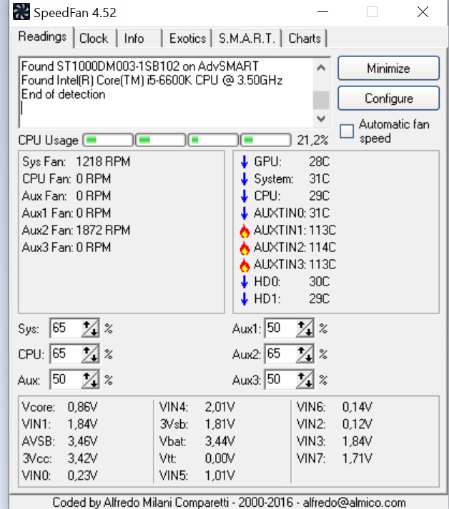Image resolution: width=449 pixels, height=509 pixels.
Task: Click the flame icon next to AUXTIN3
Action: [x=245, y=266]
